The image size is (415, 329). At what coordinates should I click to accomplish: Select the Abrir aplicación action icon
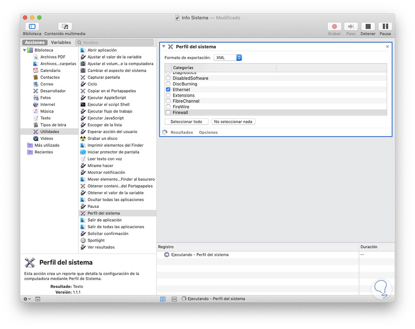click(x=83, y=50)
